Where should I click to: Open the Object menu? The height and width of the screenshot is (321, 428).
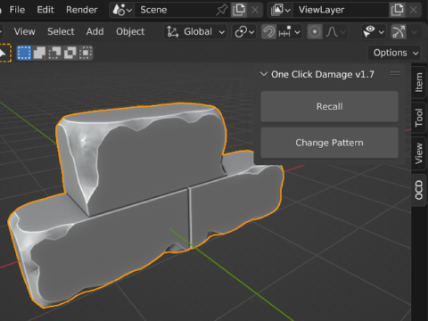click(130, 31)
